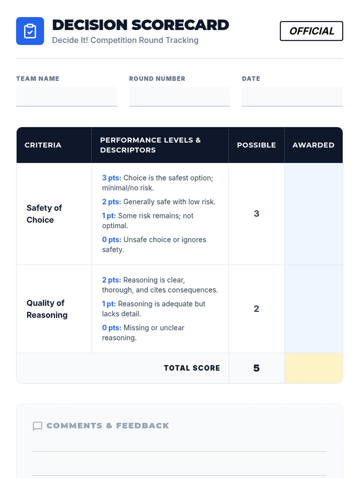Click the OFFICIAL badge

click(x=311, y=31)
